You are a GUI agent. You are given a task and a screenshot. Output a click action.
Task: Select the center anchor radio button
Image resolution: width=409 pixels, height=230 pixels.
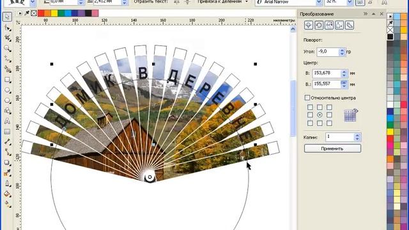pyautogui.click(x=320, y=115)
